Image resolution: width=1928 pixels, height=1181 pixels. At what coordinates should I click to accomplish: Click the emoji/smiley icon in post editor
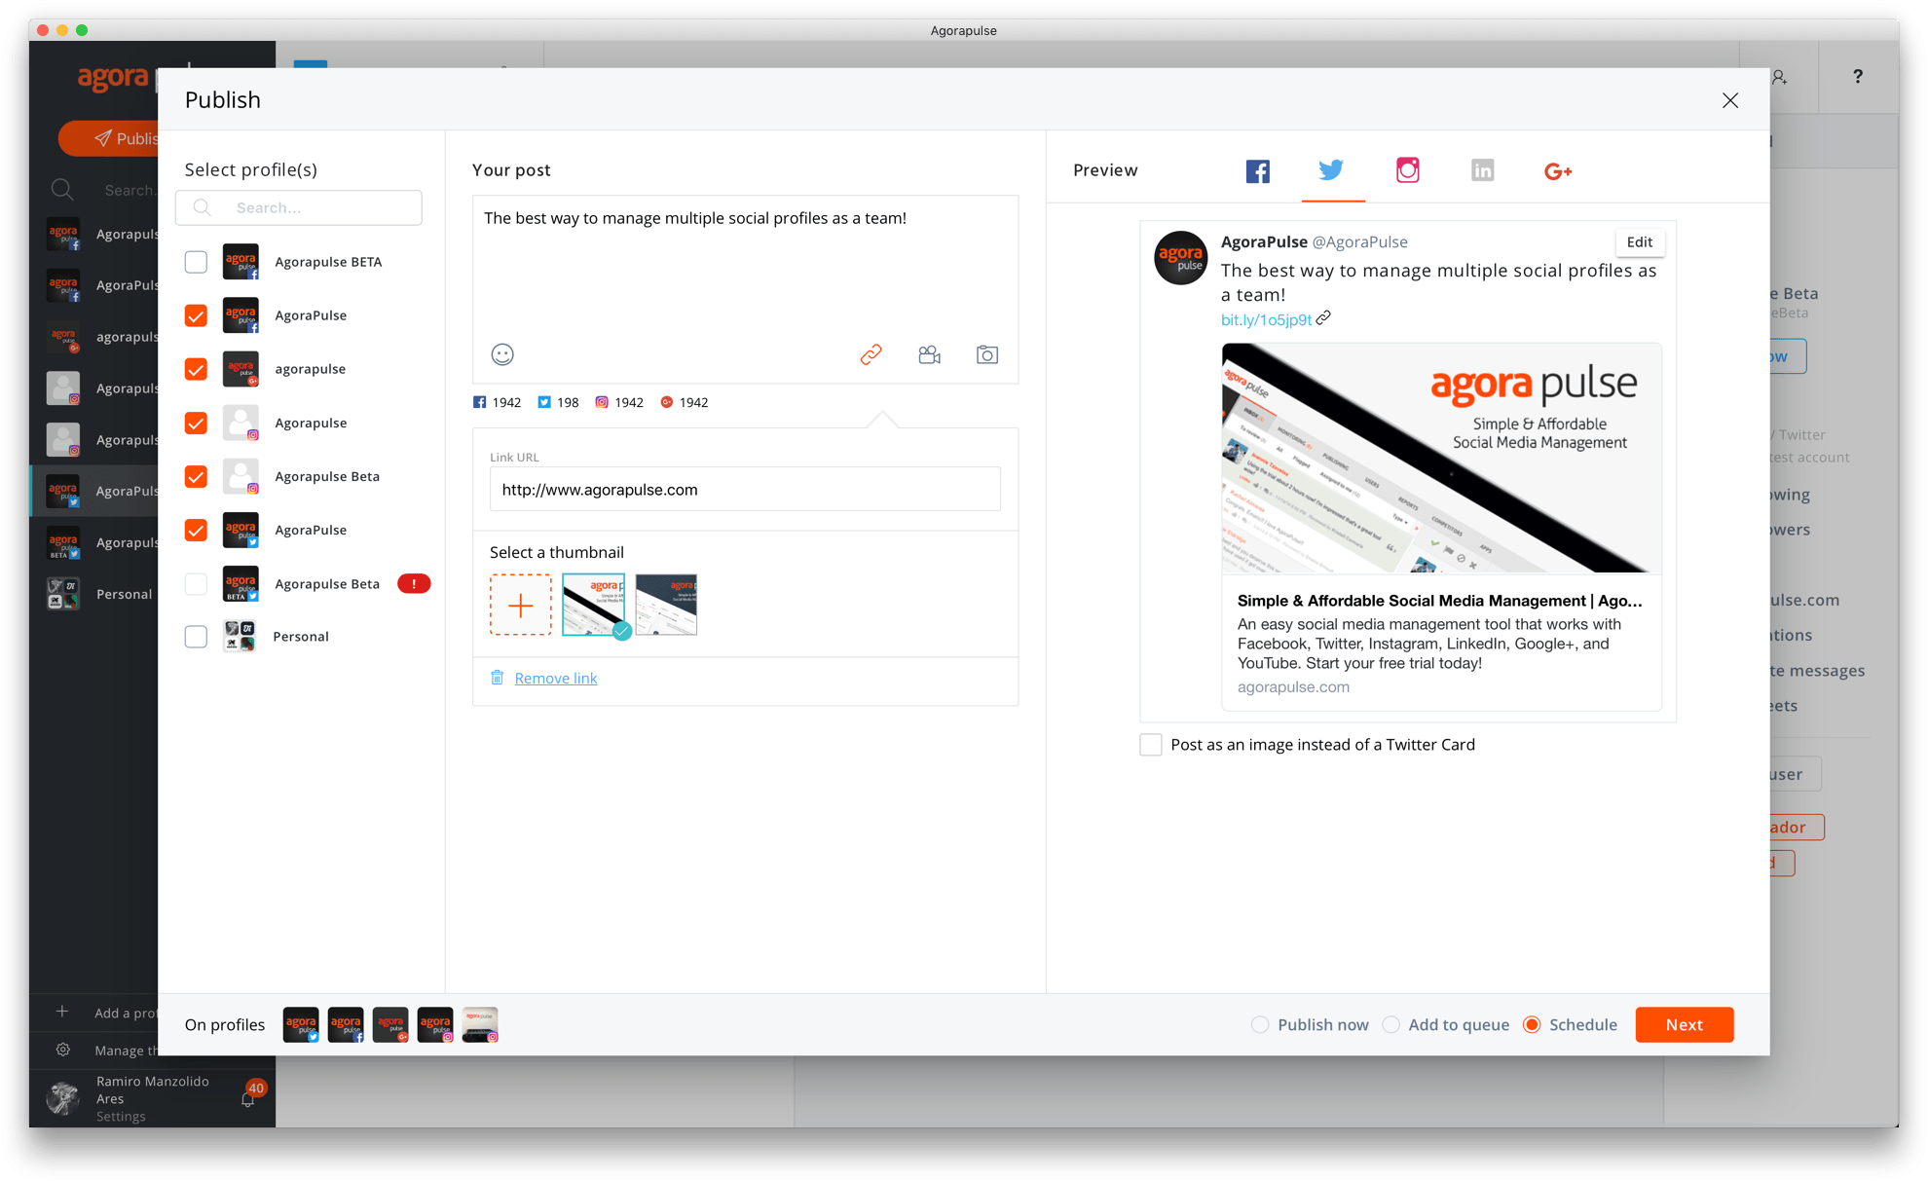[502, 355]
